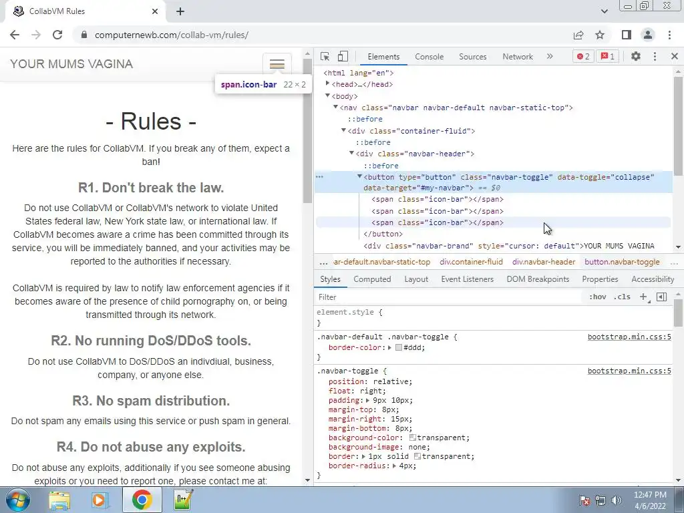Collapse the nav navbar element node
The width and height of the screenshot is (684, 513).
tap(335, 107)
